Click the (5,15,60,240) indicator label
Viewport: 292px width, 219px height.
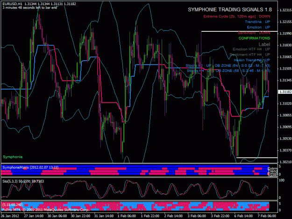click(12, 205)
